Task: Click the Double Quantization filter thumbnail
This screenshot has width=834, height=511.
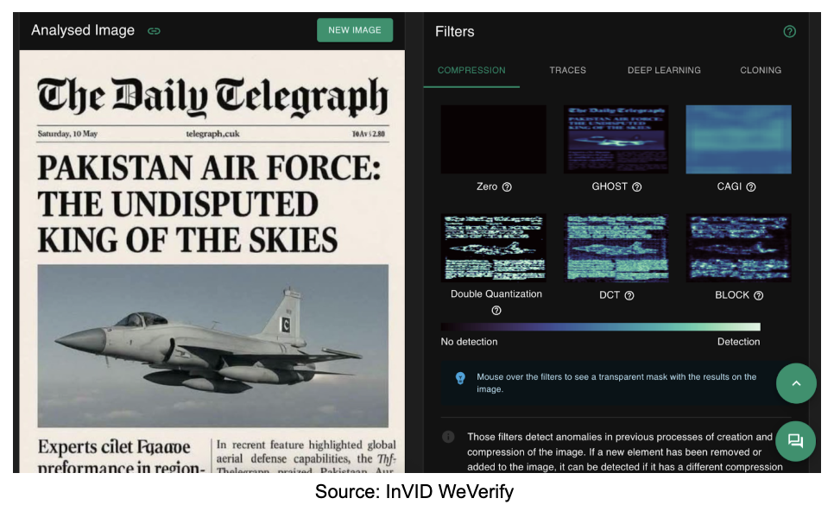Action: [494, 248]
